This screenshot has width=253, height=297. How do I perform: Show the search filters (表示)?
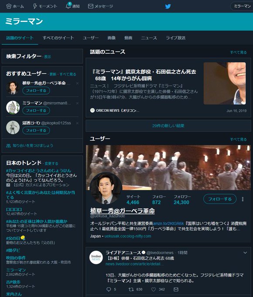pos(48,57)
